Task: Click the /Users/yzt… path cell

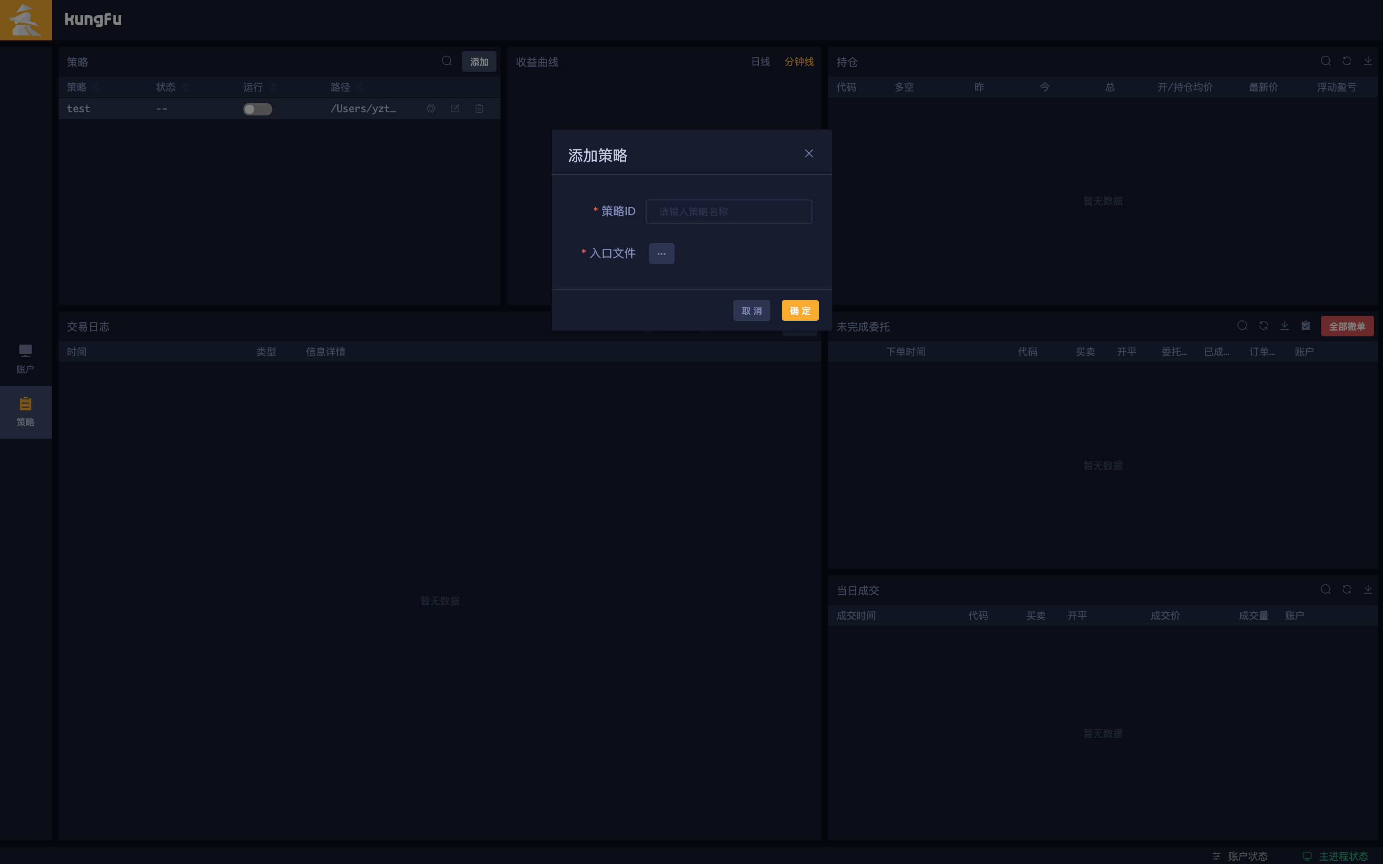Action: 363,108
